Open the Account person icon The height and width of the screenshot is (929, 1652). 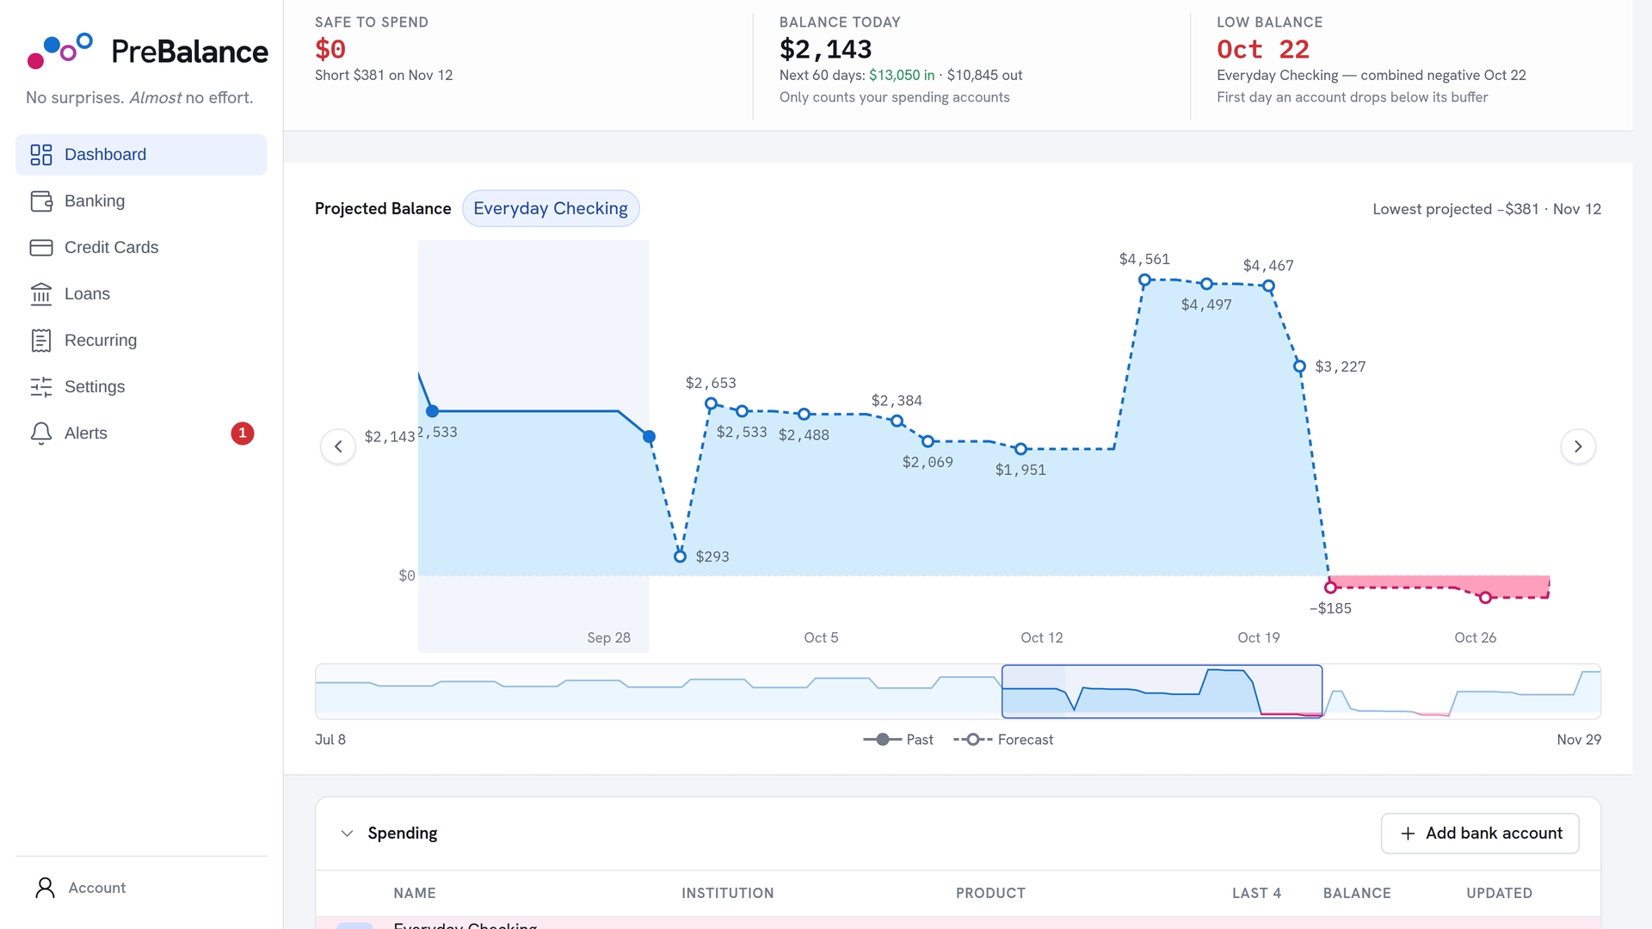45,888
